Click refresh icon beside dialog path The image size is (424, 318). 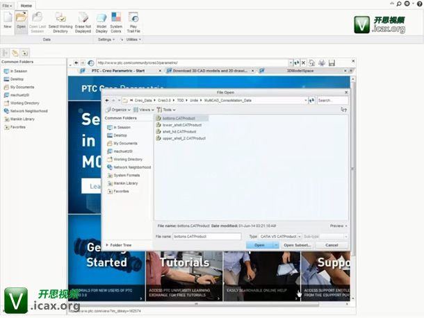pyautogui.click(x=312, y=100)
